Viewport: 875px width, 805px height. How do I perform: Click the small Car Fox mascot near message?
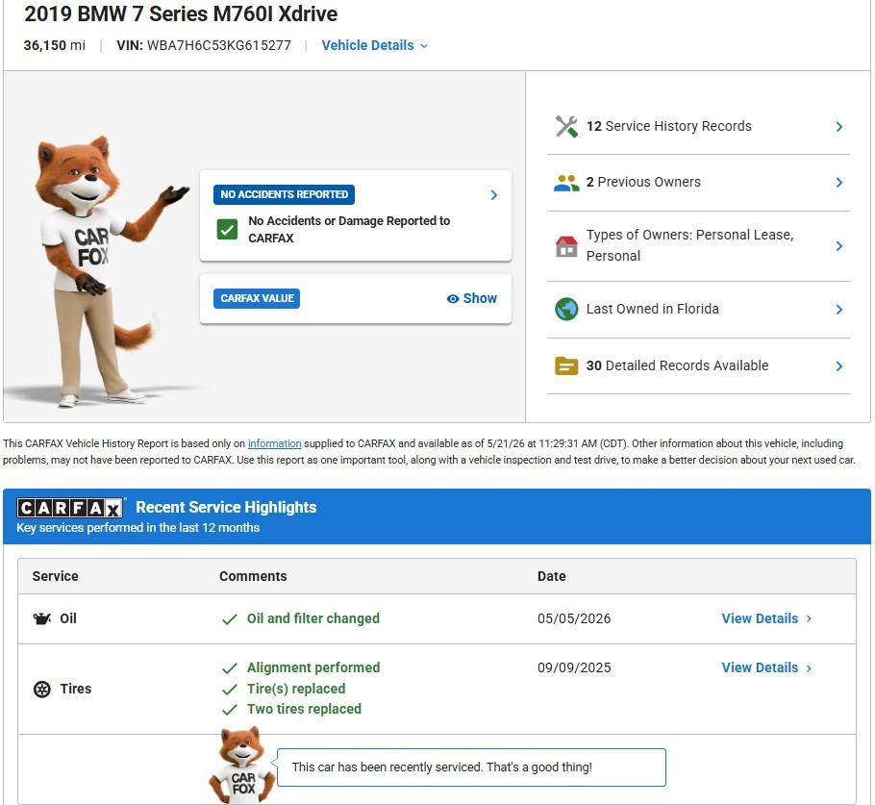(x=241, y=765)
